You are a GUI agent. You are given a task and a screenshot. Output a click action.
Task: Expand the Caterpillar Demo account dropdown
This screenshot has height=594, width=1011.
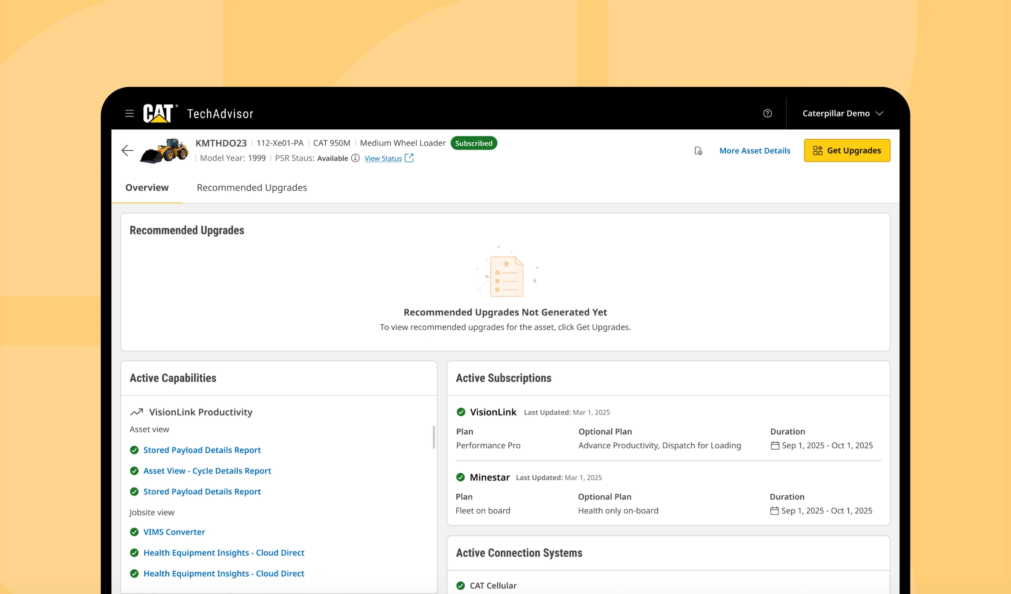[842, 113]
